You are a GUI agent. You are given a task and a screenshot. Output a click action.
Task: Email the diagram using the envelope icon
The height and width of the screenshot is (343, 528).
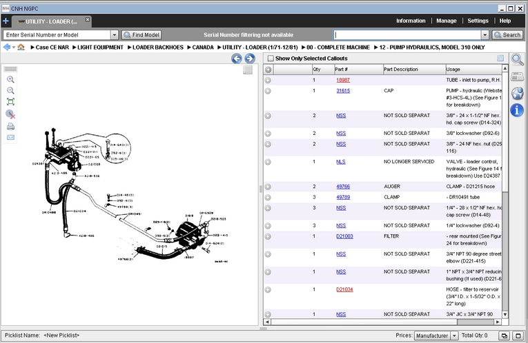tap(10, 138)
